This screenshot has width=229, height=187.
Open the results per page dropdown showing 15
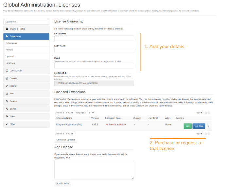[x=91, y=113]
